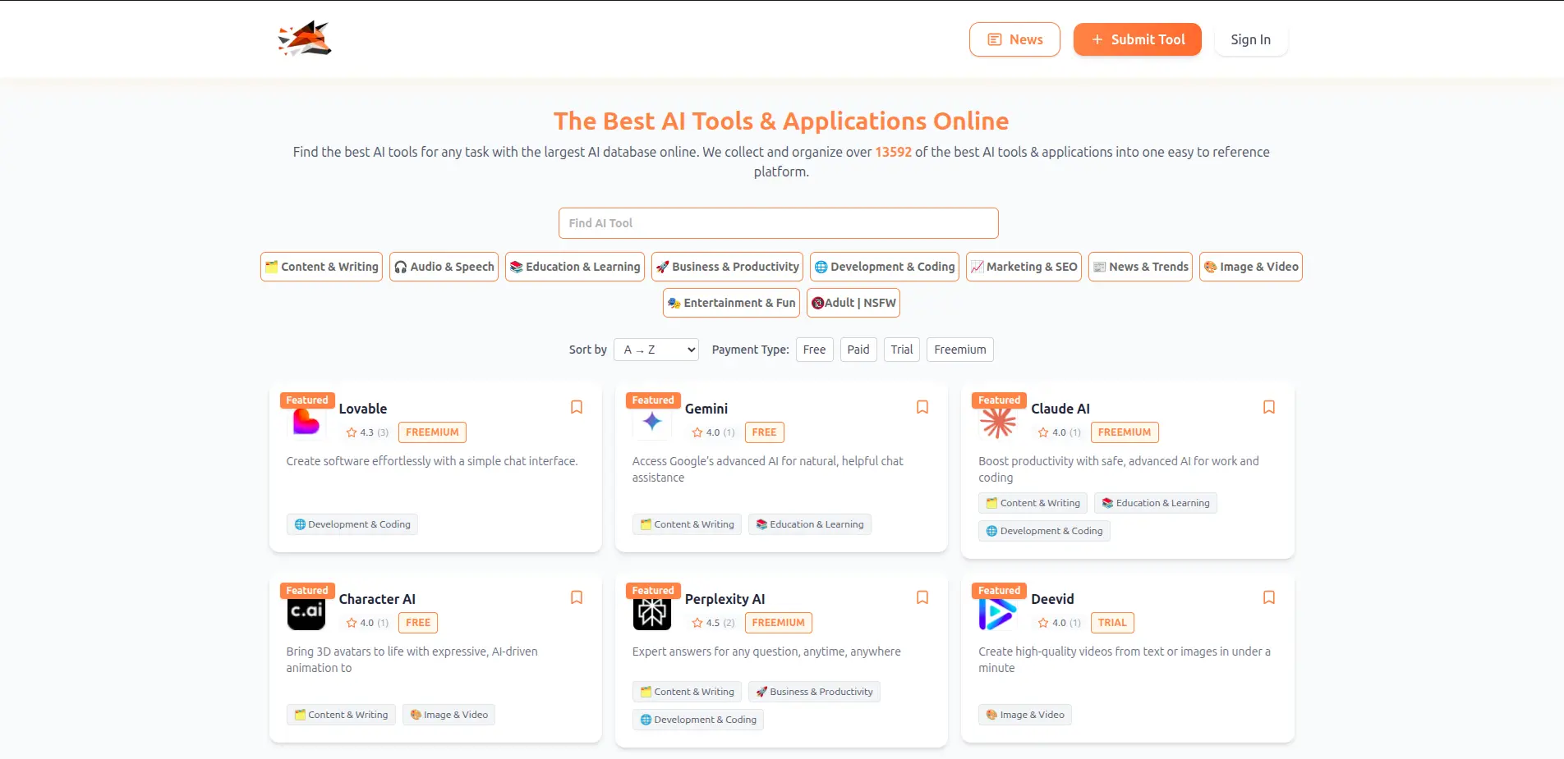
Task: Bookmark the Deevid tool
Action: point(1269,597)
